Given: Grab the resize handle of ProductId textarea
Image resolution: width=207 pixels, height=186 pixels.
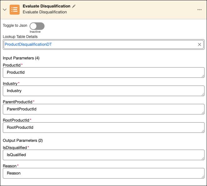Looking at the screenshot, I should tap(203, 76).
